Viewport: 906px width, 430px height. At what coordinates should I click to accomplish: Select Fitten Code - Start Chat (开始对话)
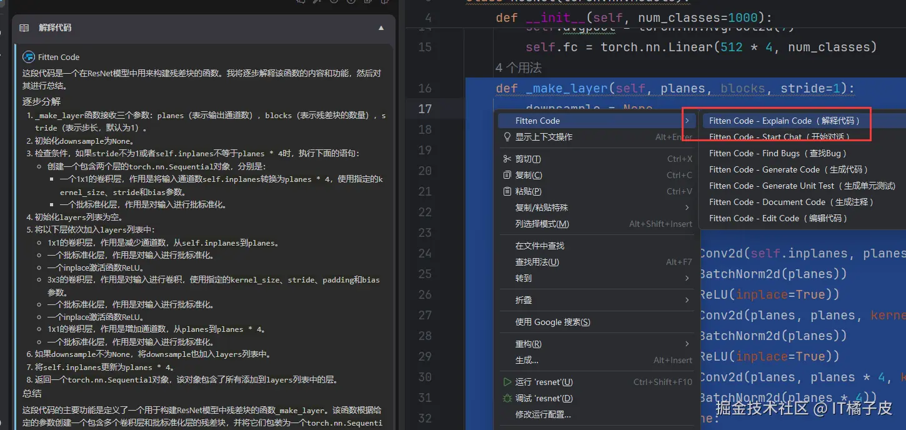coord(803,137)
